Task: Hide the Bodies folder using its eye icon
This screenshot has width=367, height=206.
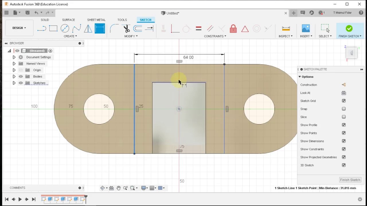Action: point(21,76)
